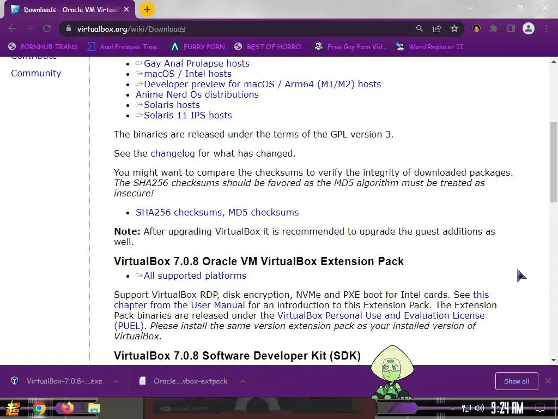Open the magnifier icon in the address bar
The height and width of the screenshot is (419, 558).
tap(420, 29)
